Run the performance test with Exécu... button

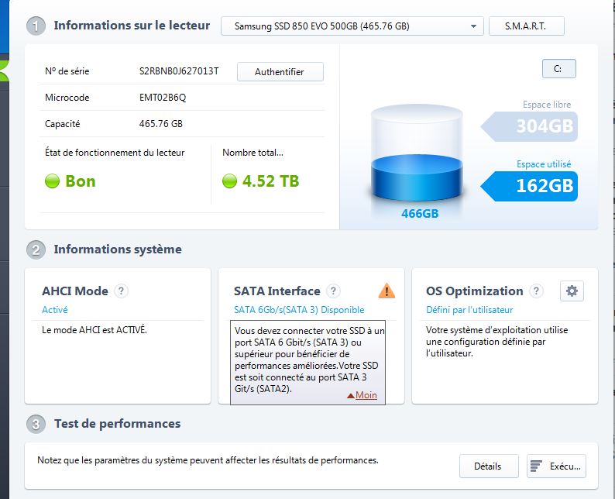click(556, 466)
